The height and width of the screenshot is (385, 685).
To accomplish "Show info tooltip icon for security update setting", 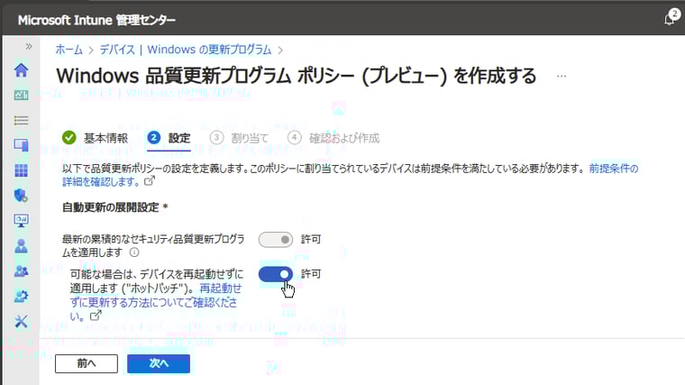I will point(134,252).
